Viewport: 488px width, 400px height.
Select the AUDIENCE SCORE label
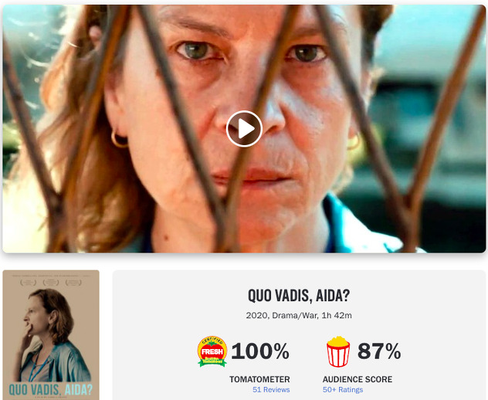coord(358,379)
